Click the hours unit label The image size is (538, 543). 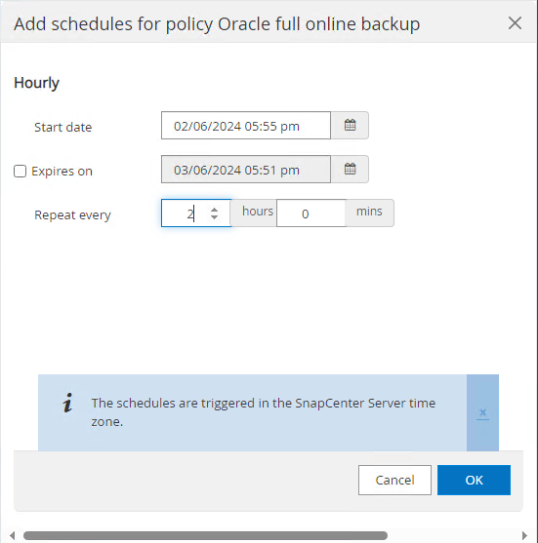(258, 212)
